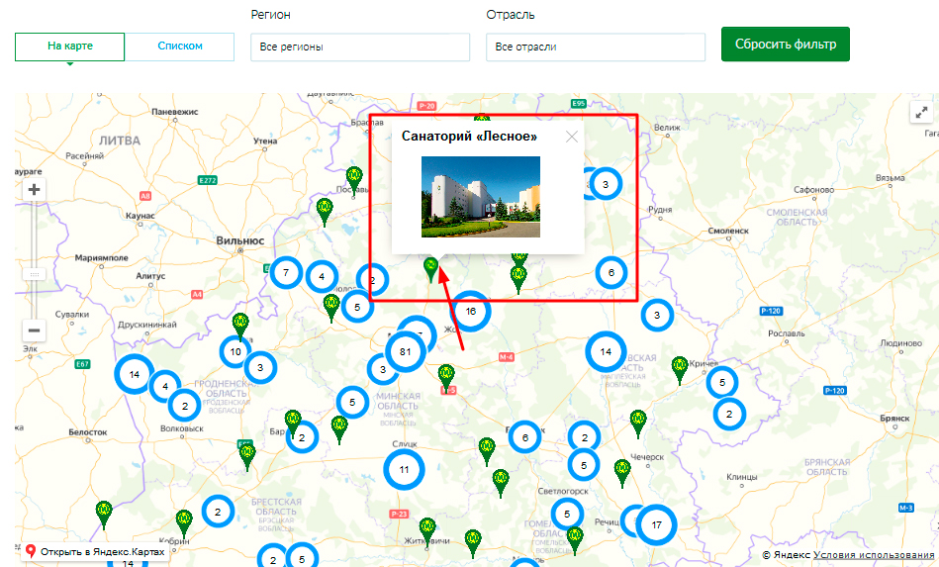
Task: Click the cluster marker numbered 10
Action: pyautogui.click(x=235, y=351)
